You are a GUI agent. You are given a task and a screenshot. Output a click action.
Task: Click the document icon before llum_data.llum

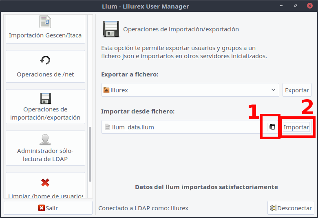(x=107, y=127)
